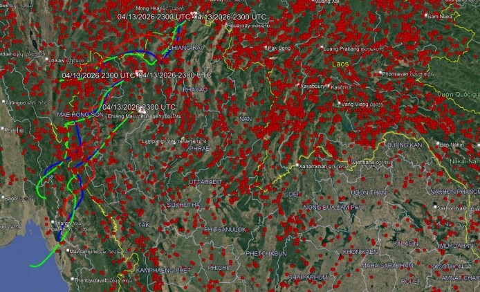Screen dimensions: 480x292
Task: Click the UTTARADIT province label
Action: [205, 181]
